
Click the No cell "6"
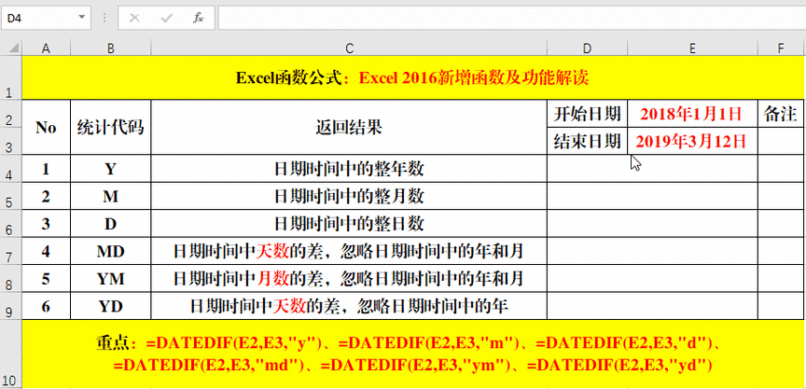[x=47, y=306]
